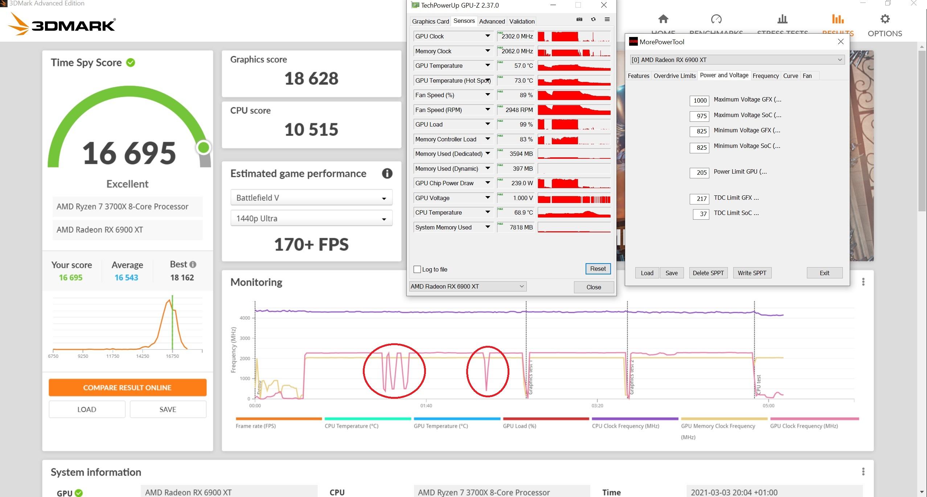Click the 3DMark LOAD button

pyautogui.click(x=87, y=409)
